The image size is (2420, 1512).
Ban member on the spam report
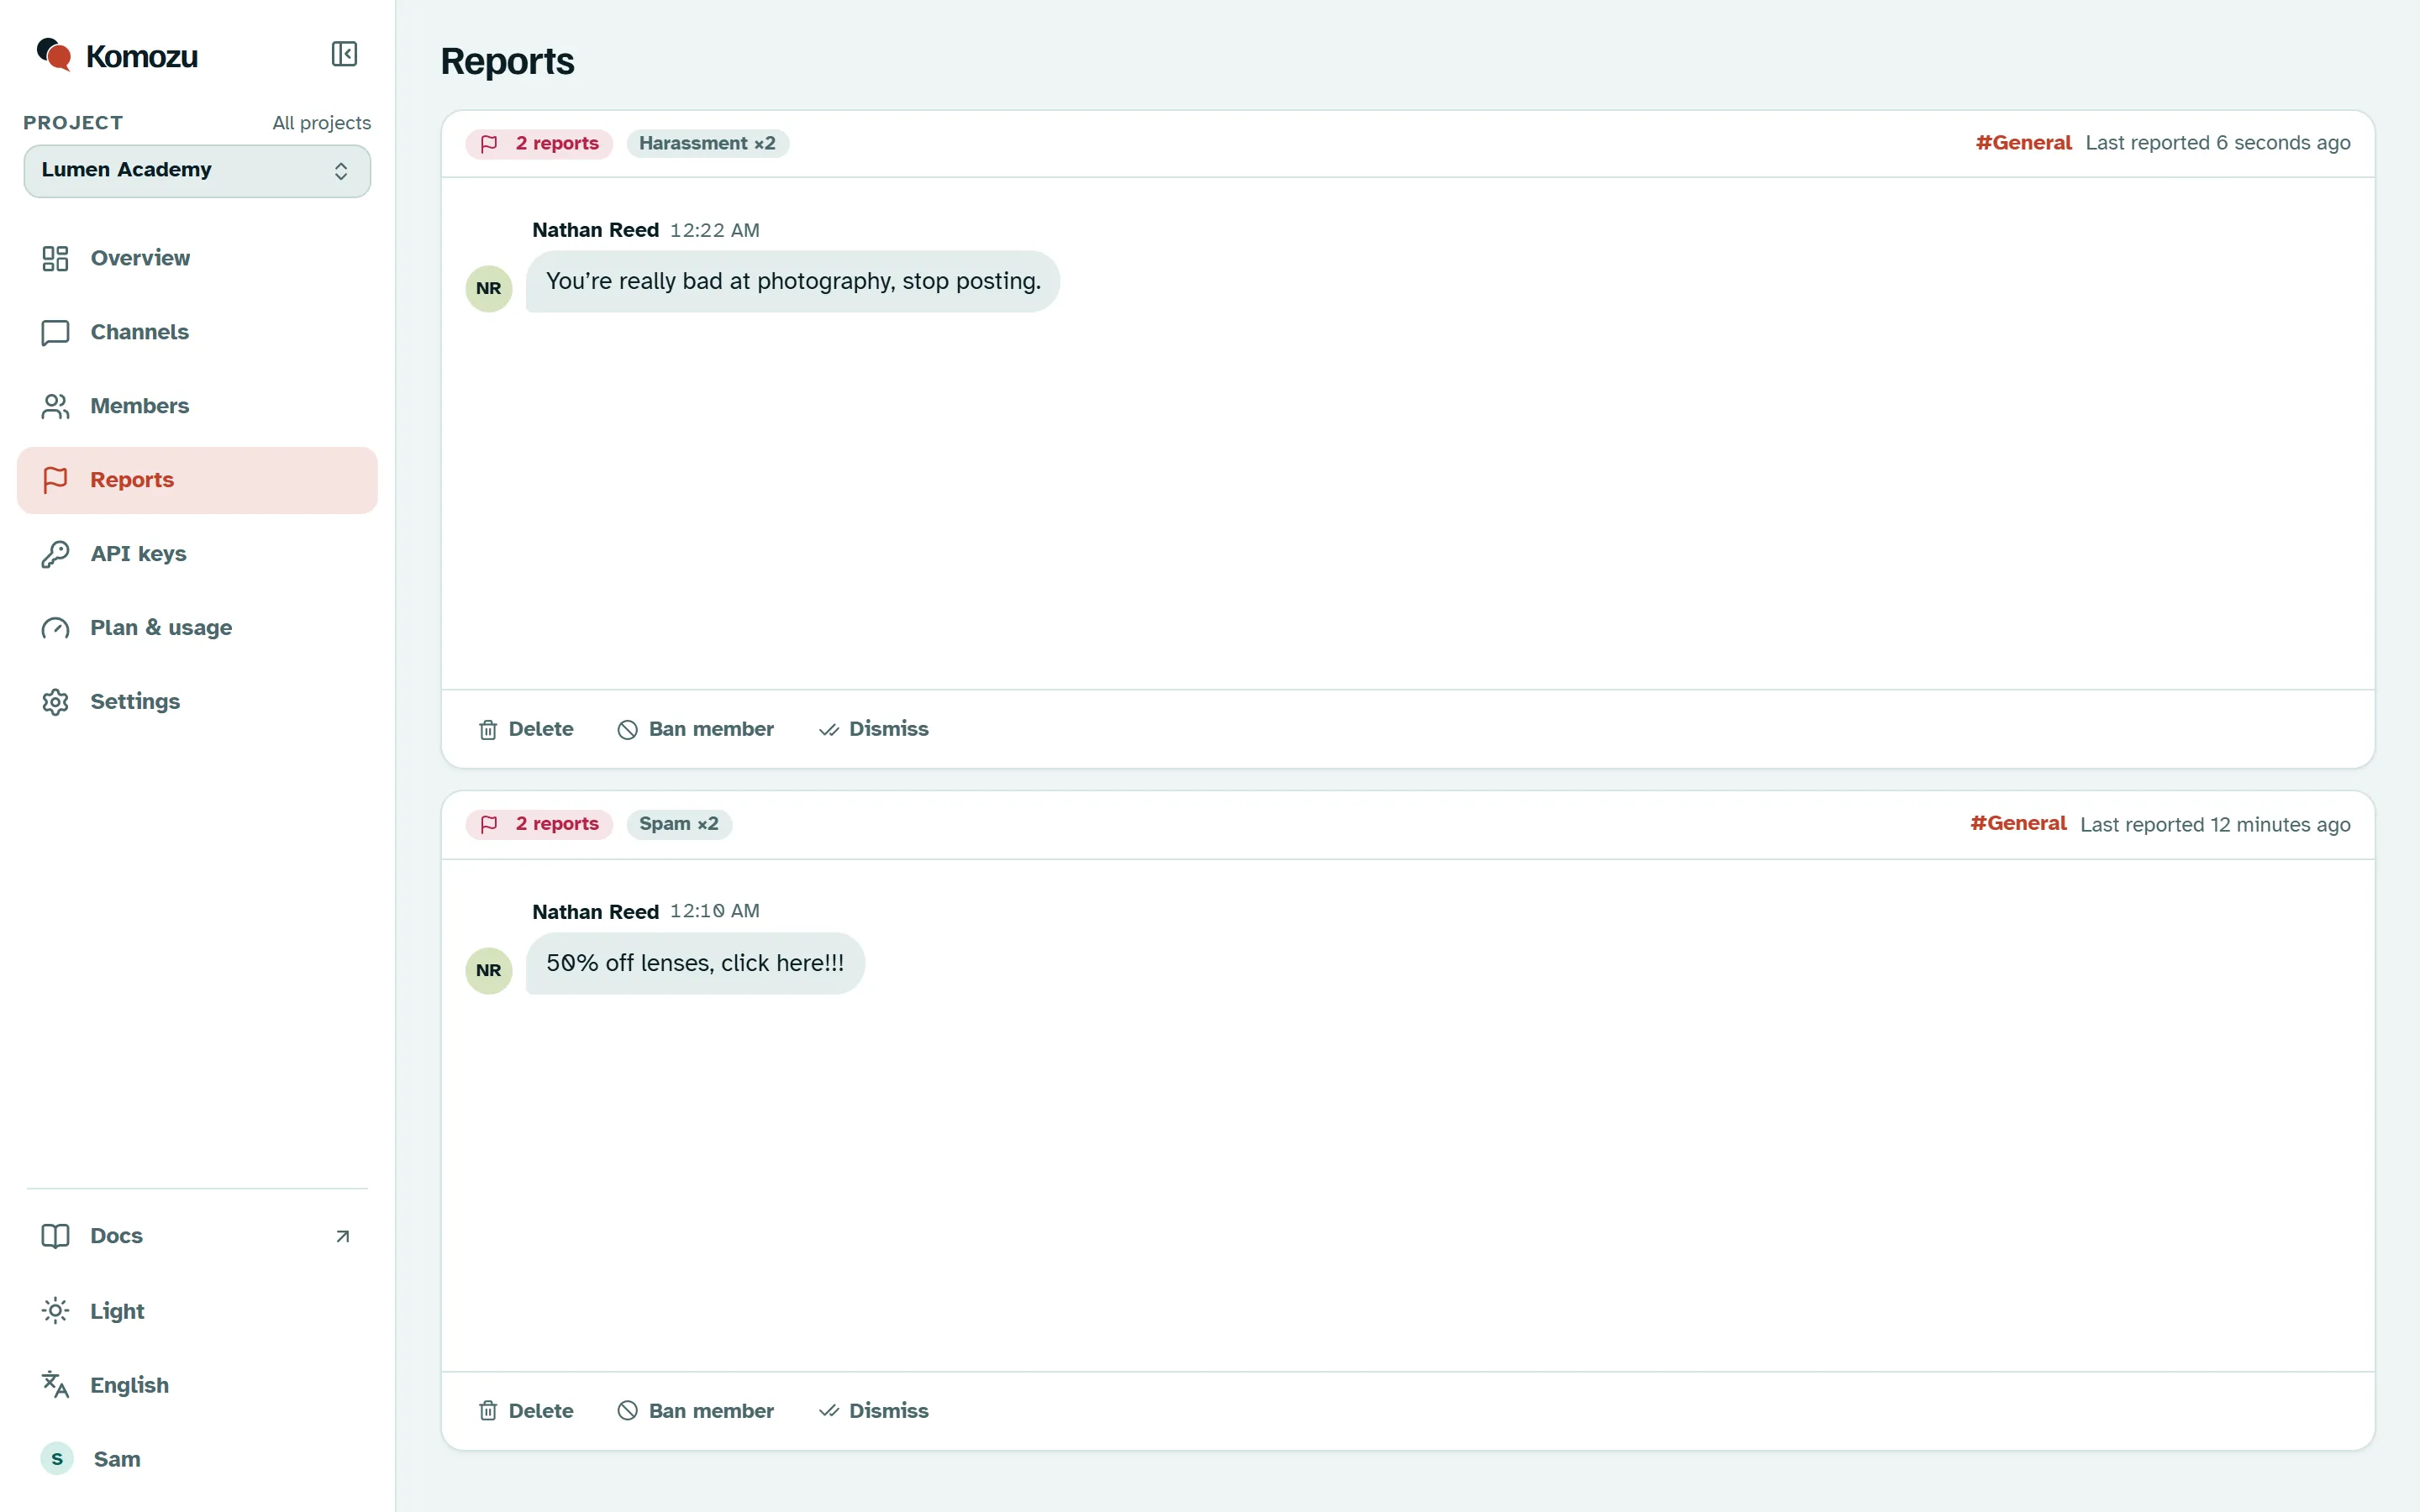[x=696, y=1411]
